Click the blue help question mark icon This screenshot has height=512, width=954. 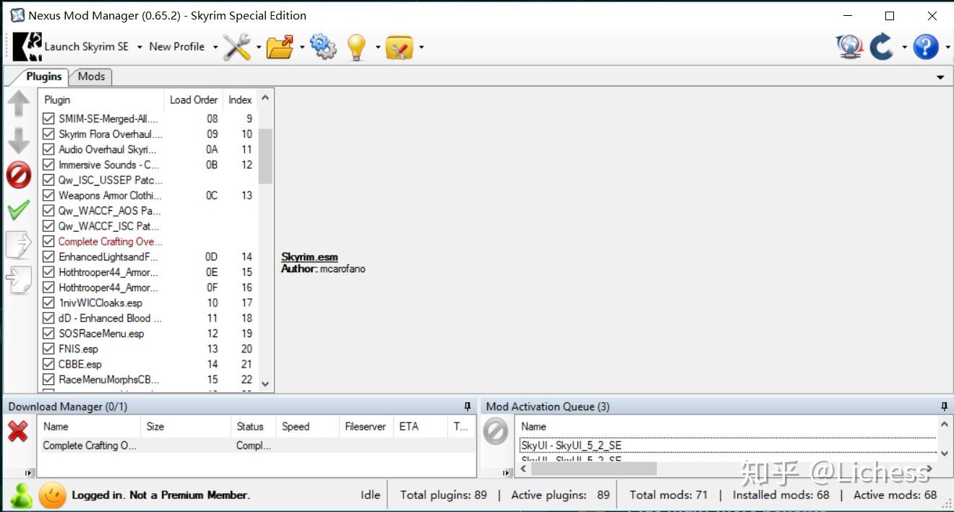(x=926, y=47)
